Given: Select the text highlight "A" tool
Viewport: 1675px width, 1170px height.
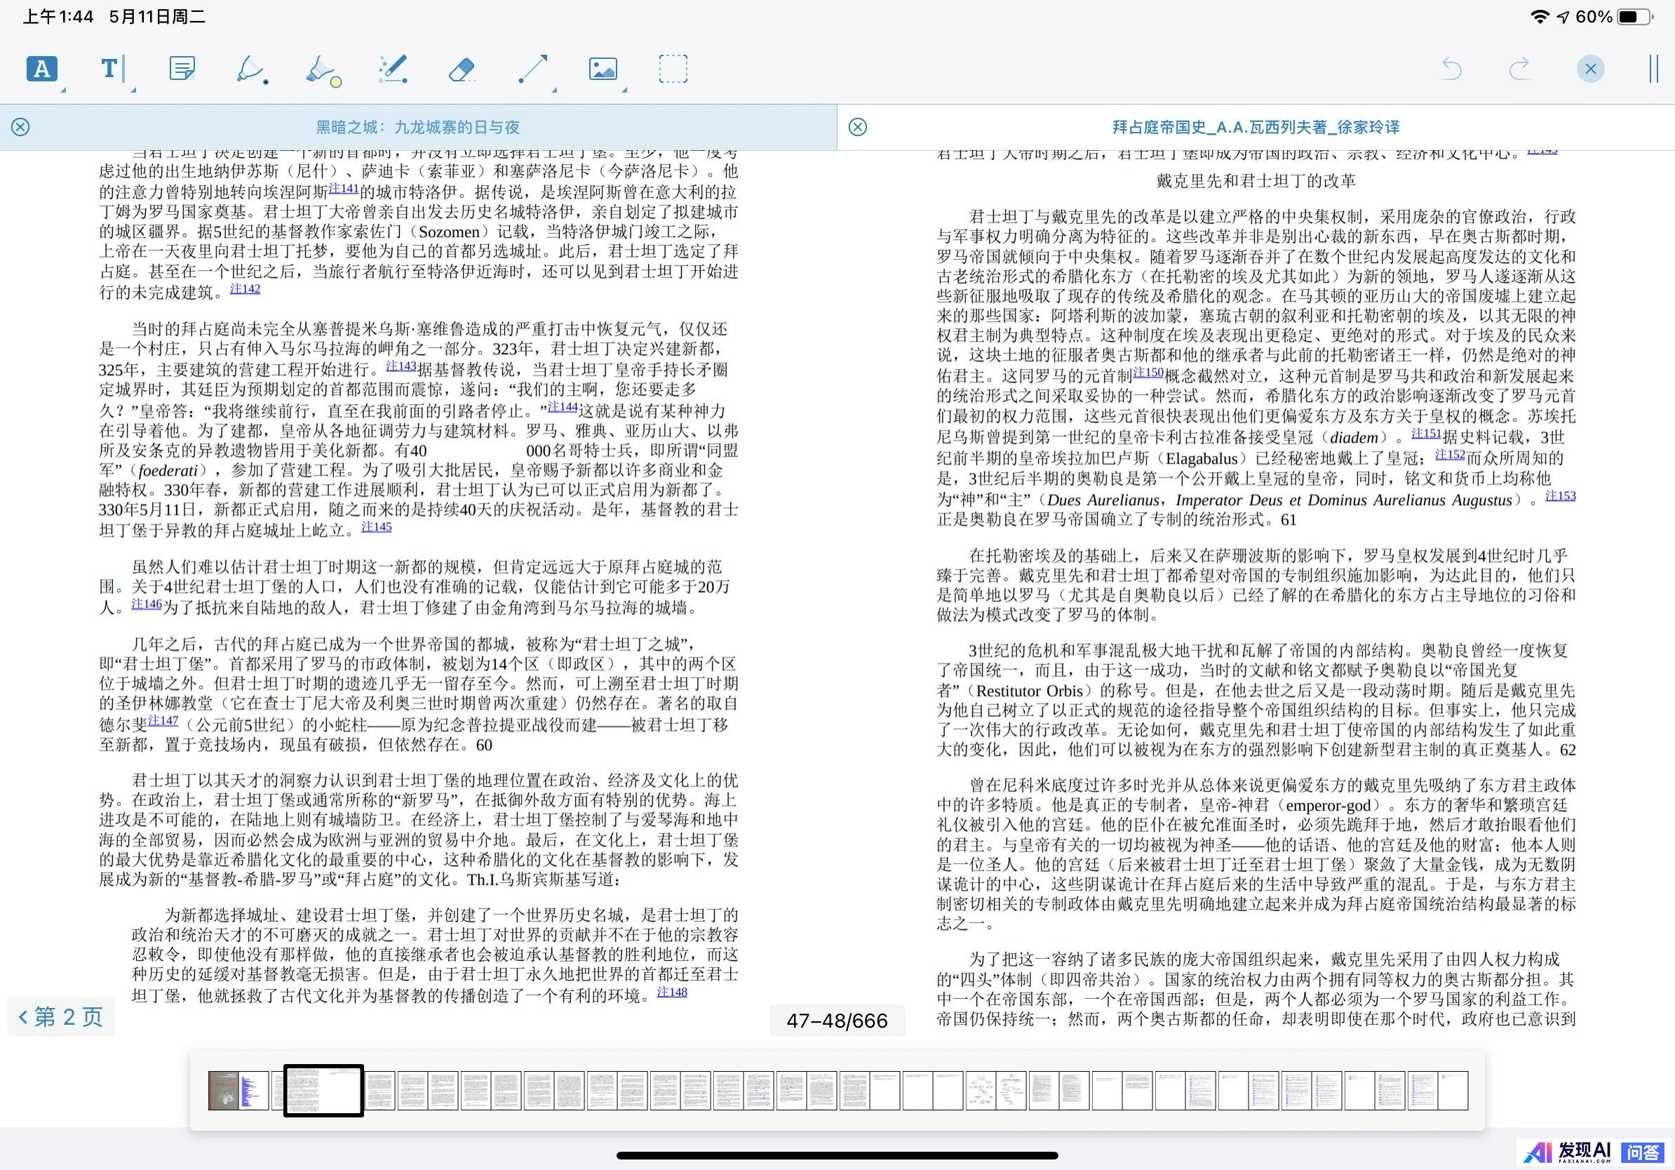Looking at the screenshot, I should pos(41,69).
